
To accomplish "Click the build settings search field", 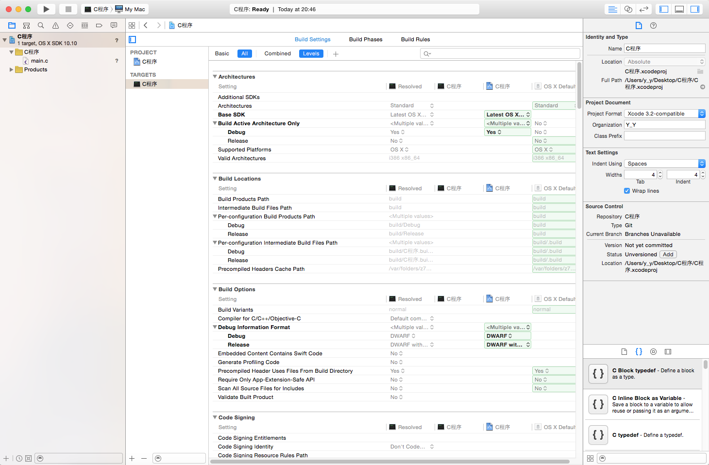I will [x=500, y=53].
